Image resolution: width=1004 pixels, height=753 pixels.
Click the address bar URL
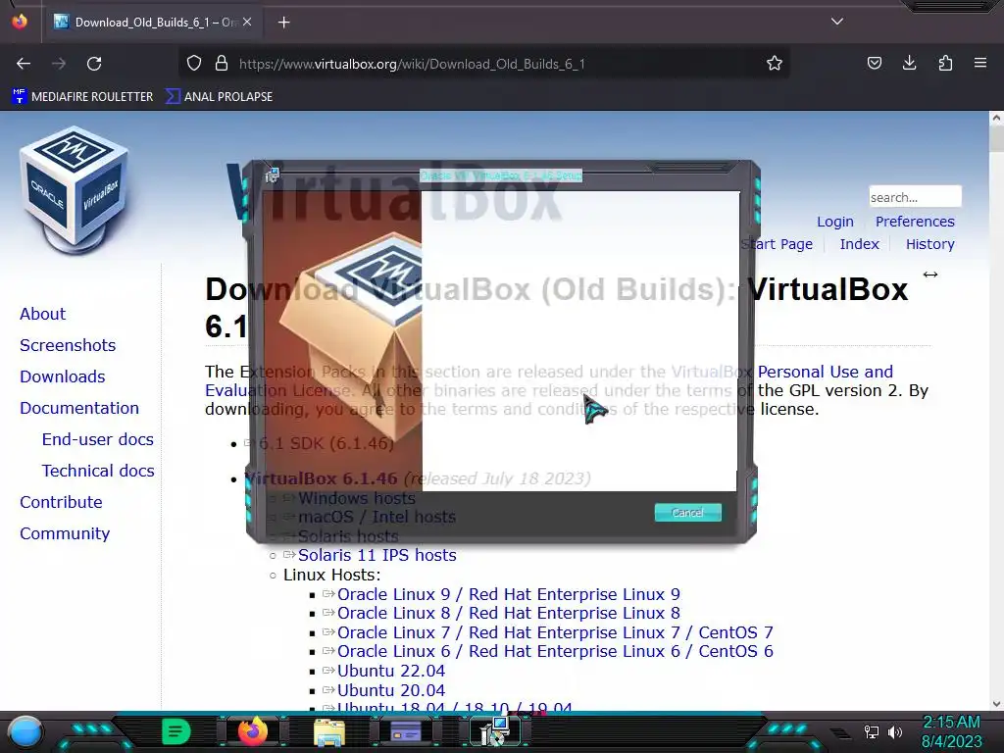tap(412, 64)
